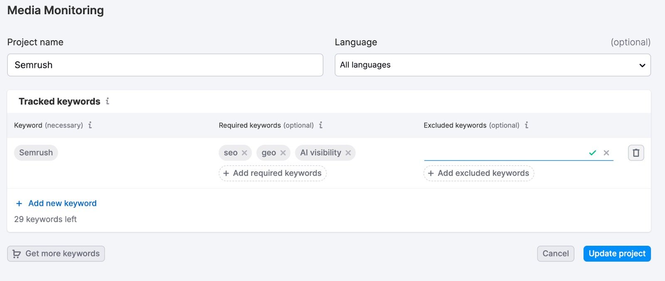Screen dimensions: 665x281
Task: Add a new keyword row
Action: tap(57, 203)
